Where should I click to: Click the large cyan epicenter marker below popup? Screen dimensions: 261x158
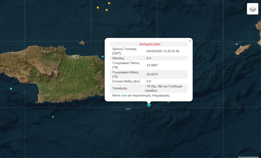(149, 105)
